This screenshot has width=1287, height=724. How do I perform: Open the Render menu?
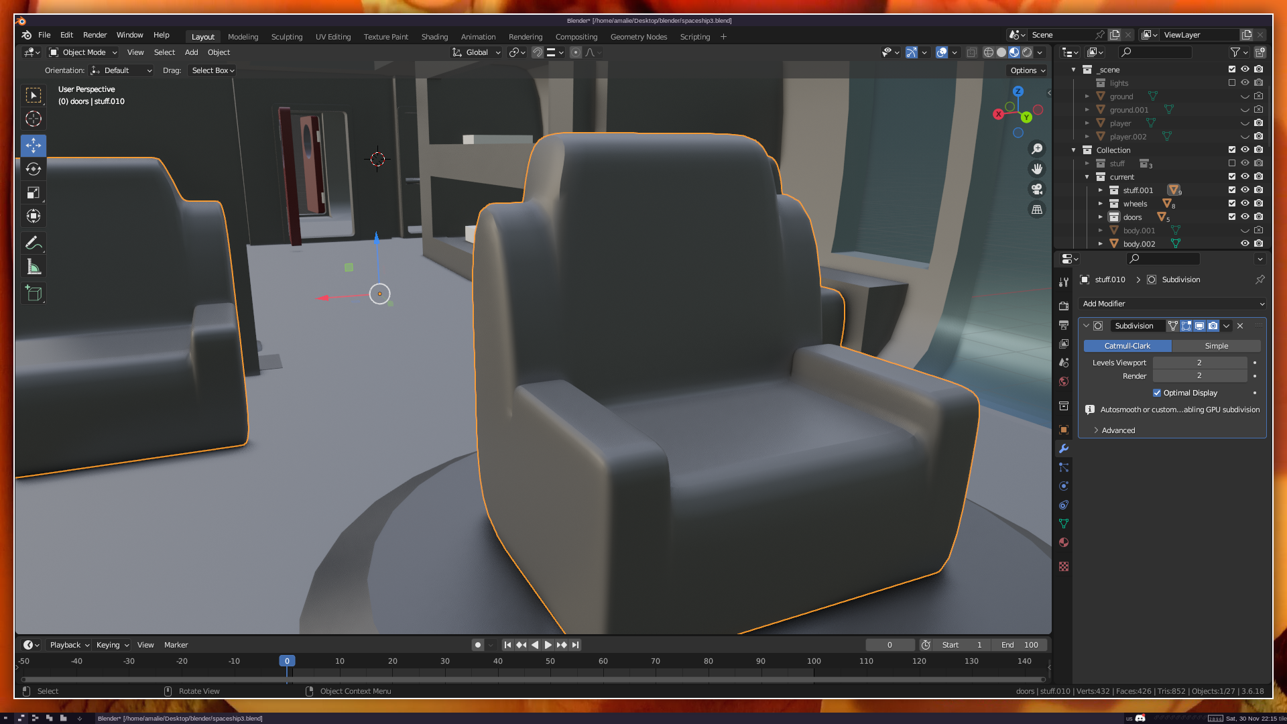[95, 35]
